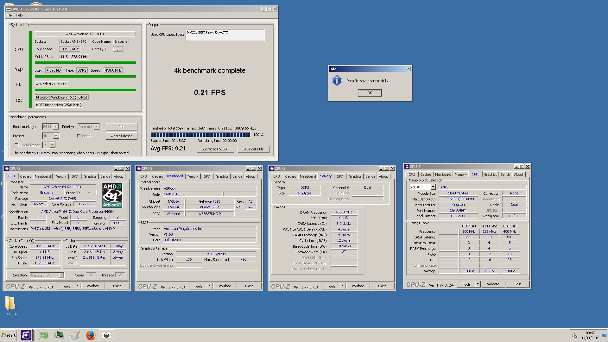The image size is (608, 342).
Task: Click the benchmark progress bar
Action: (x=200, y=135)
